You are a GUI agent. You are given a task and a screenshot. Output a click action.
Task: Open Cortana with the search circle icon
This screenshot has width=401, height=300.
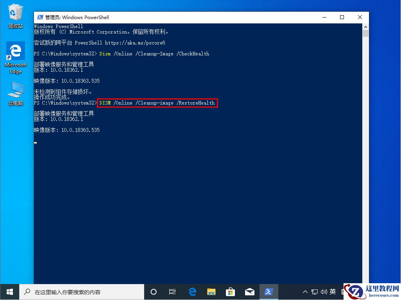[x=153, y=291]
